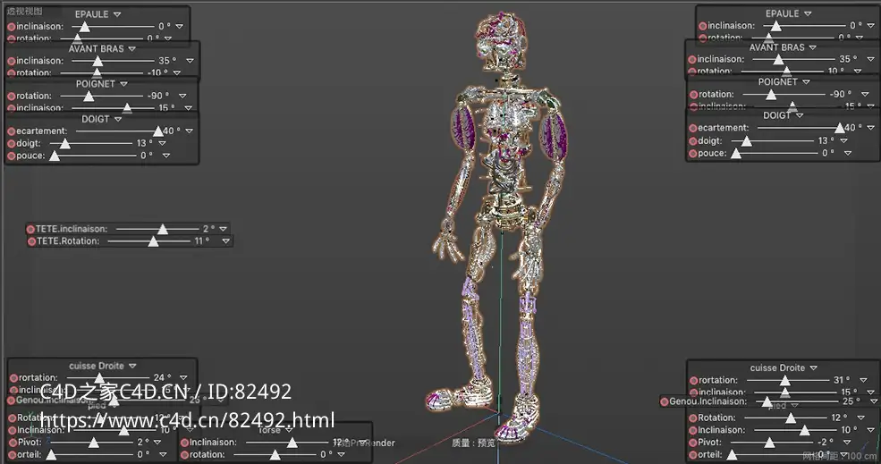Click keyframe dot beside torse rotation 0°

tap(184, 455)
